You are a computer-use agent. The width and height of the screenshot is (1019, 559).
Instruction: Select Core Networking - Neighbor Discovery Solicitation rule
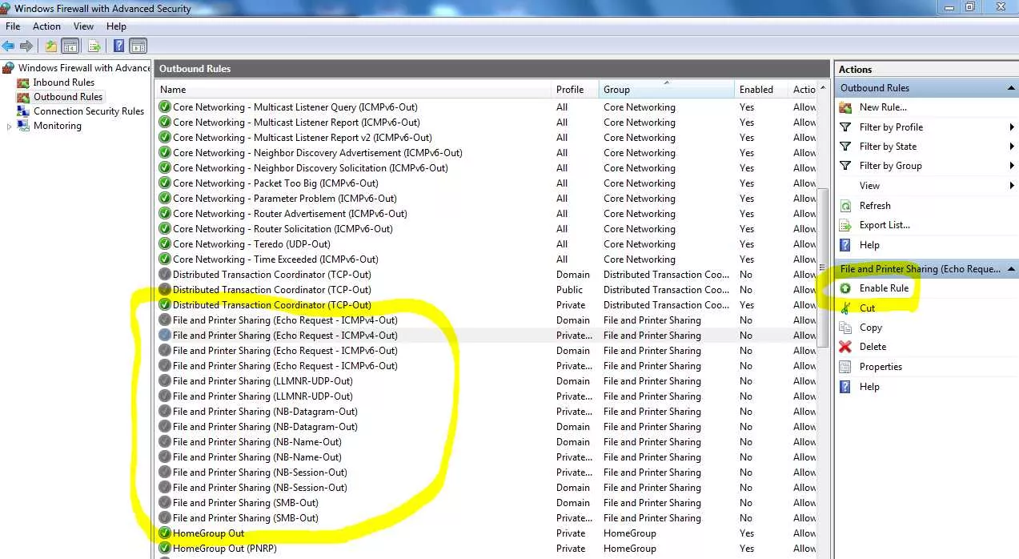(311, 168)
